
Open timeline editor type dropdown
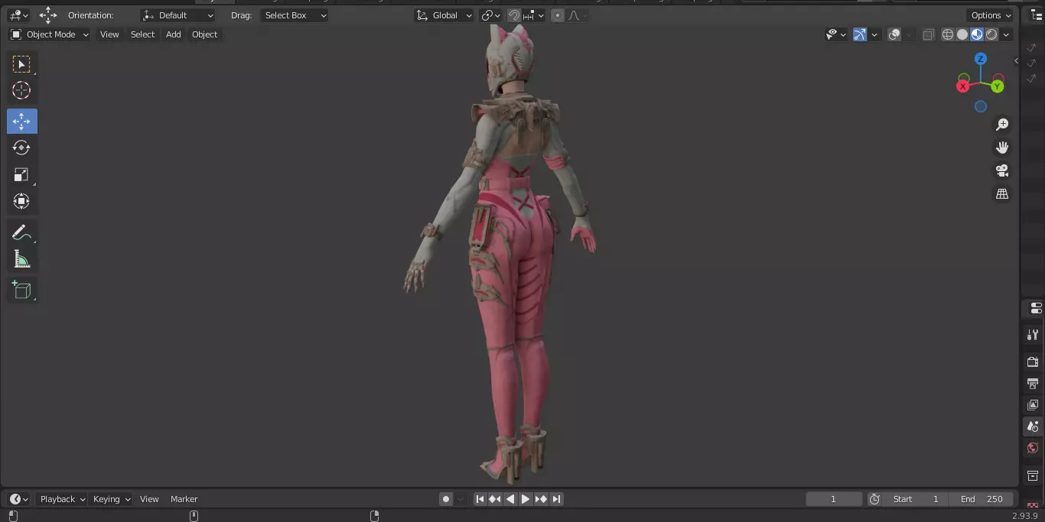[x=18, y=499]
